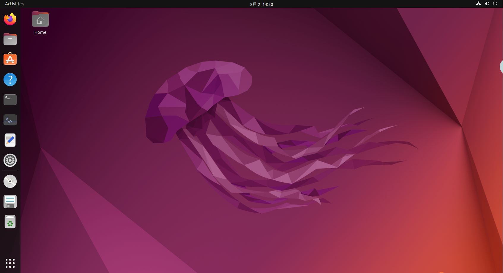Open the Help question mark icon
Screen dimensions: 503x273
10,80
